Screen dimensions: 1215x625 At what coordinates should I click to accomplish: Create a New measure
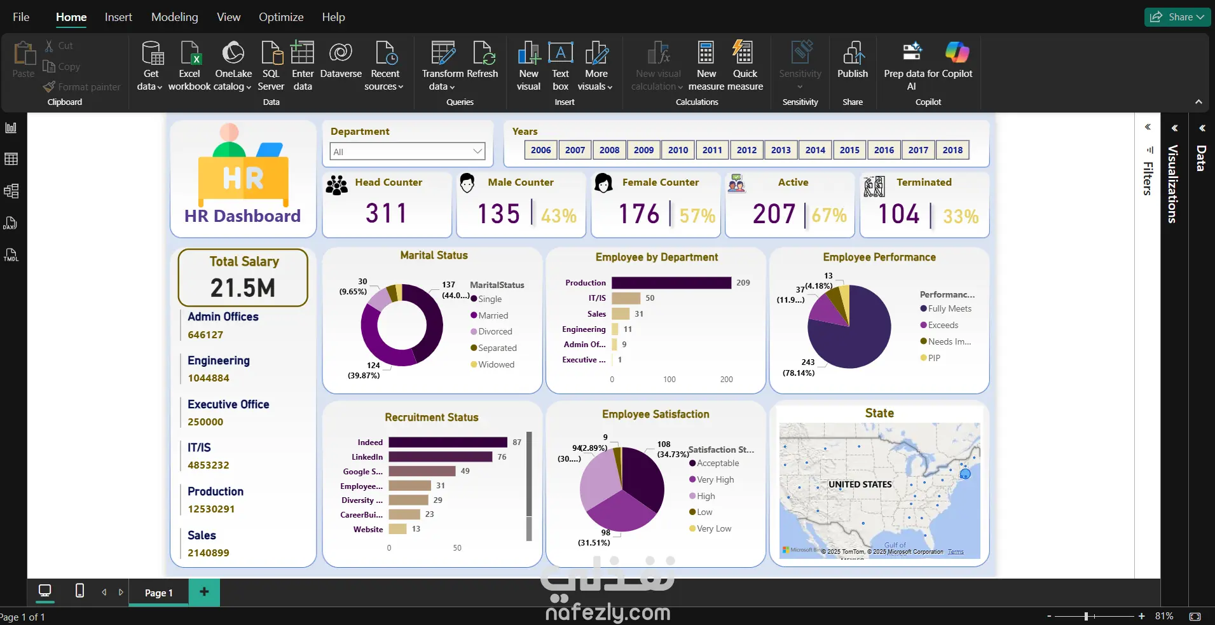(x=706, y=65)
